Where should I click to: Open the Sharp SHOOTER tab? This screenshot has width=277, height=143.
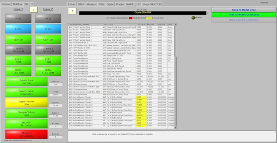pyautogui.click(x=152, y=4)
